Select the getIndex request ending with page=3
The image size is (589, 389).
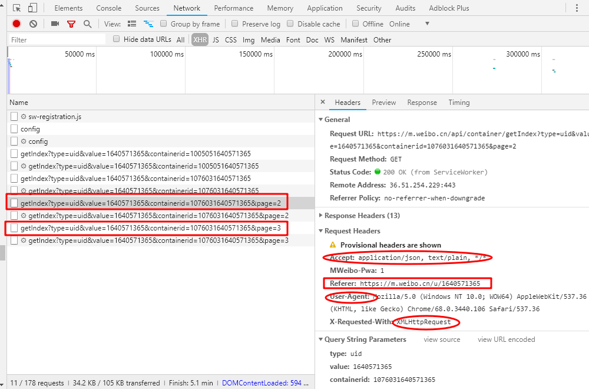point(150,228)
